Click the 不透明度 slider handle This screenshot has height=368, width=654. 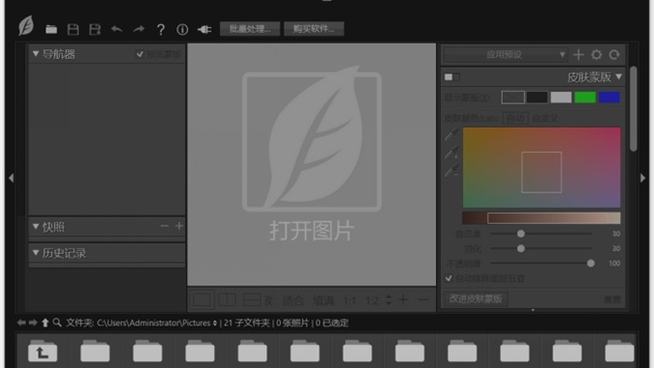click(591, 263)
